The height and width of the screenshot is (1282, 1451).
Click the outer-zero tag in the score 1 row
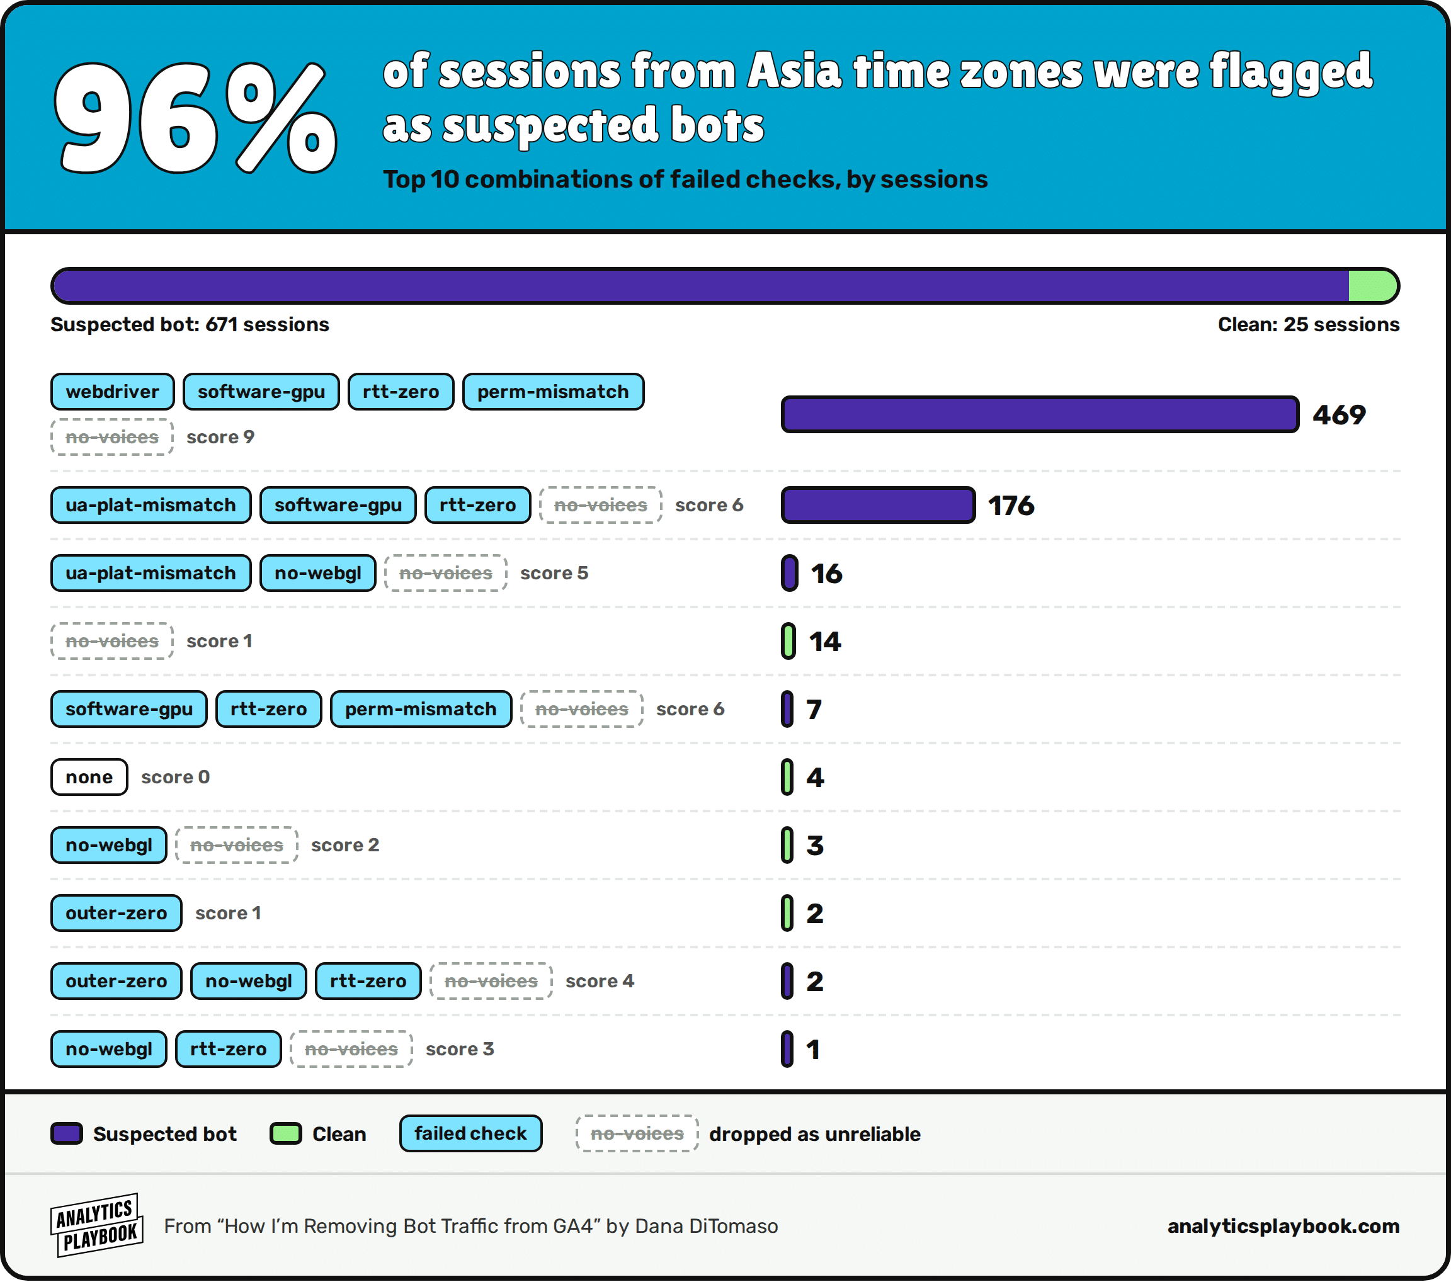pyautogui.click(x=117, y=913)
